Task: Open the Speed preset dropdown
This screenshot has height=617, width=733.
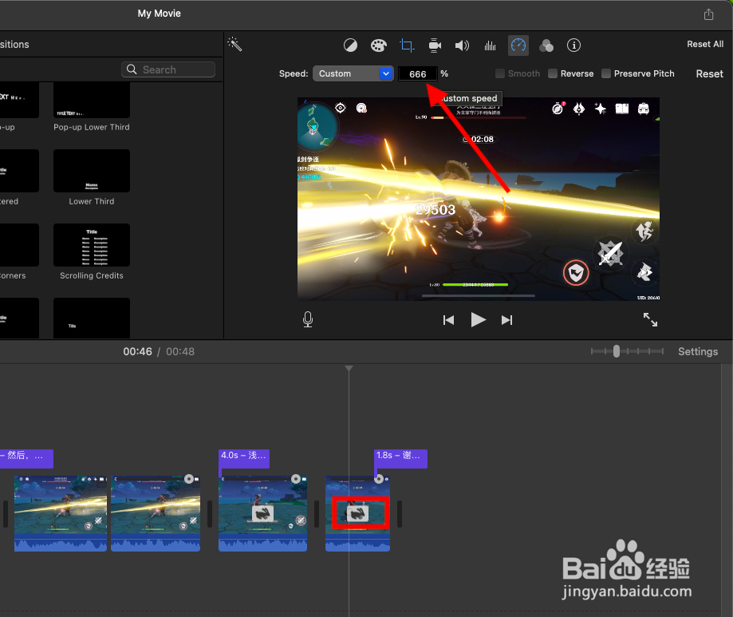Action: pos(353,73)
